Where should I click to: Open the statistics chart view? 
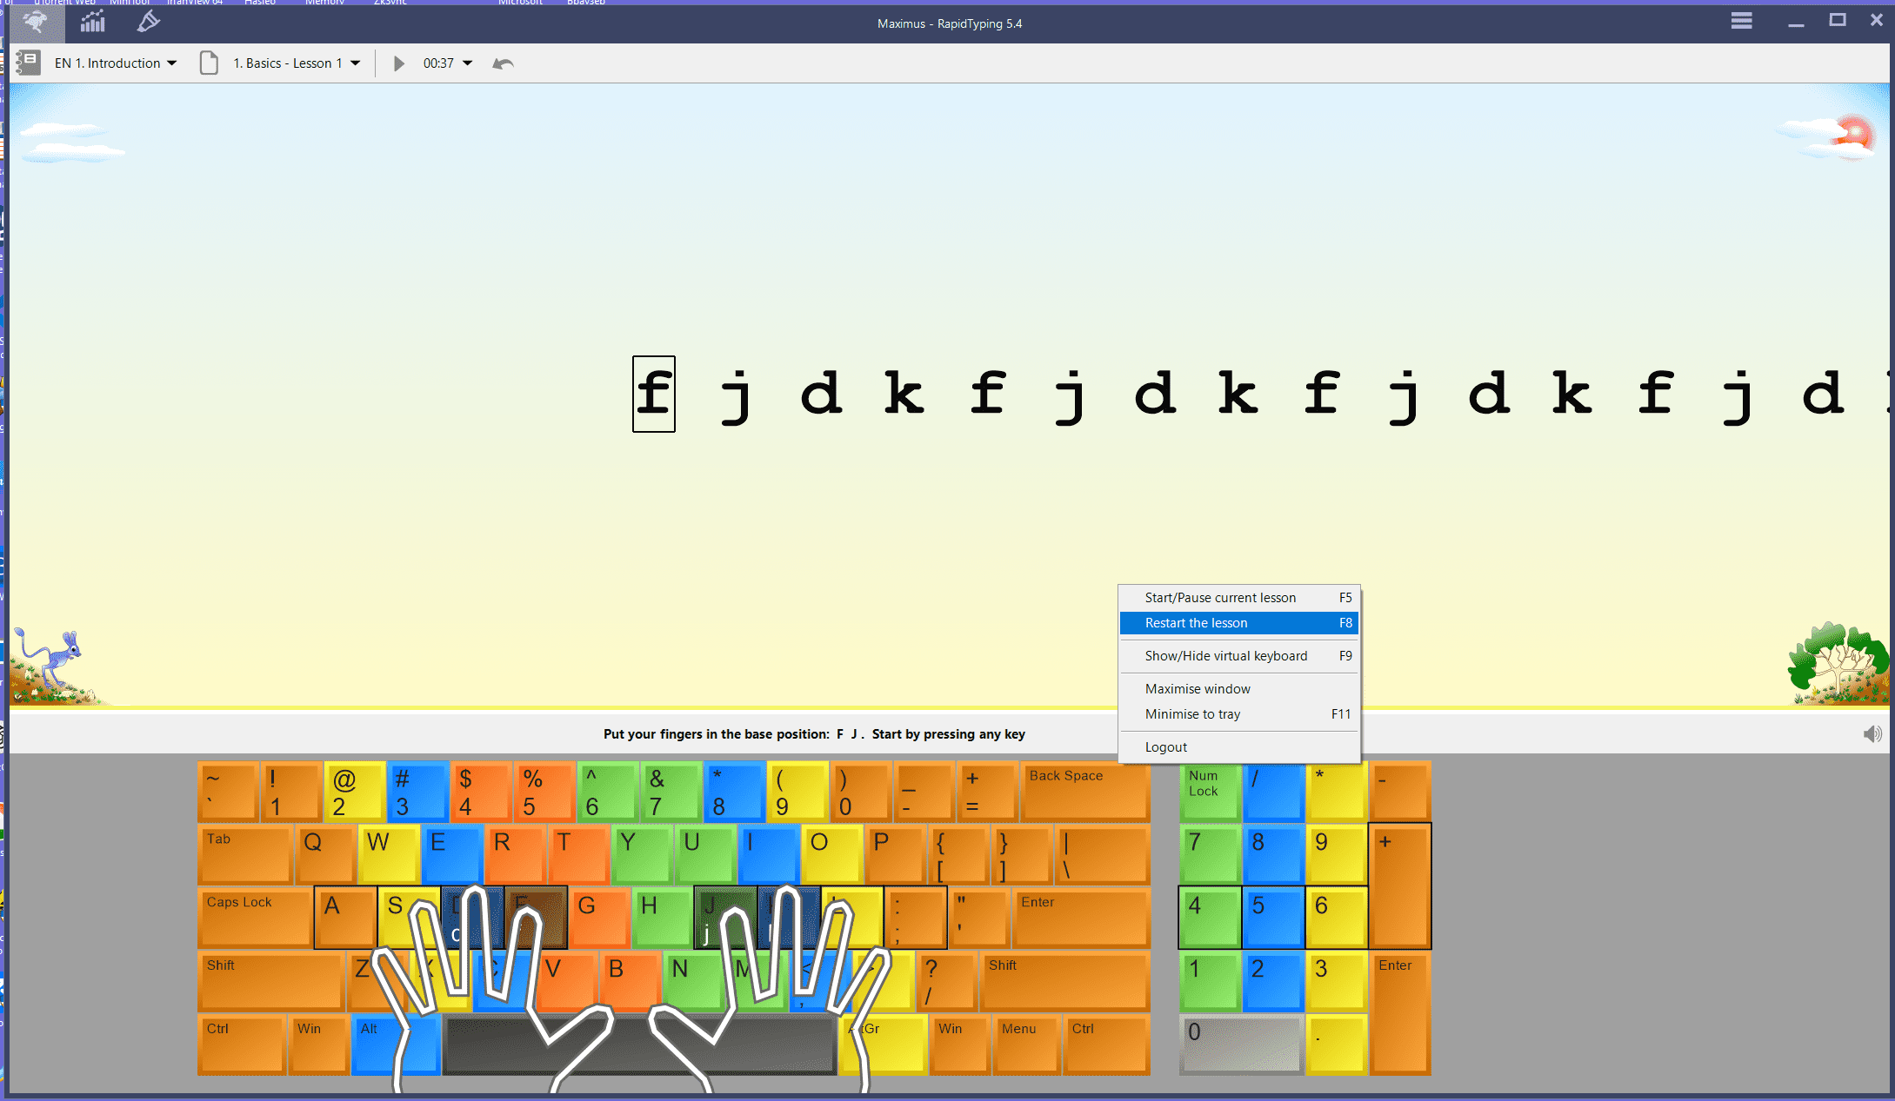pyautogui.click(x=92, y=23)
